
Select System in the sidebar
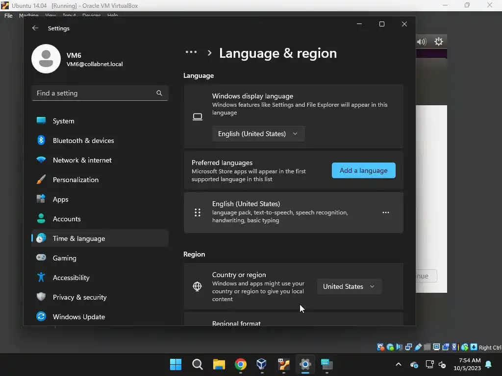[100, 121]
